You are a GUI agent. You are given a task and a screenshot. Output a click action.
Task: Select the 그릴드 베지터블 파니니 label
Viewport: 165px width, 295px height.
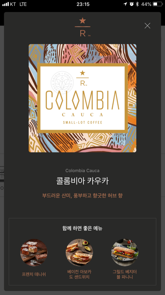point(125,274)
